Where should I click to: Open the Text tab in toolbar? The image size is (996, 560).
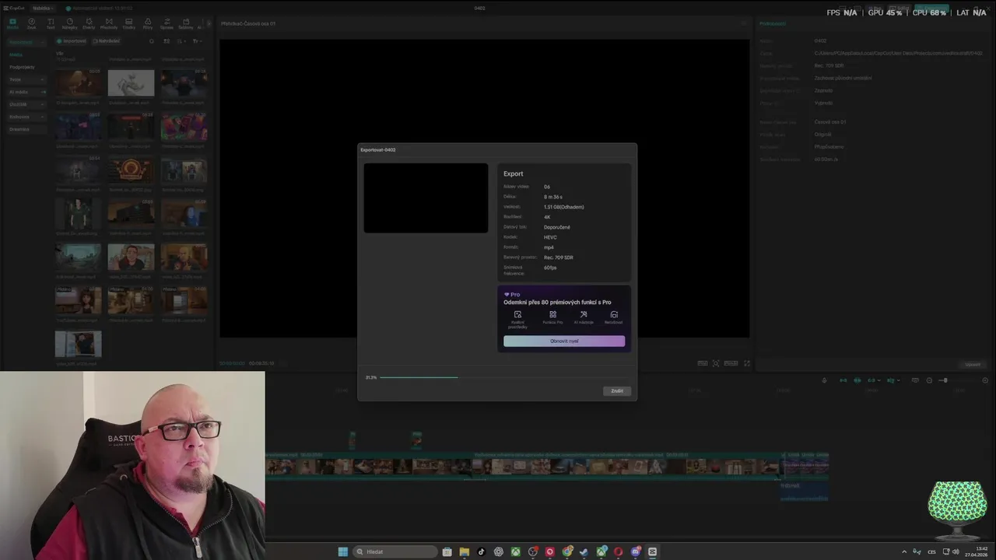[x=51, y=23]
